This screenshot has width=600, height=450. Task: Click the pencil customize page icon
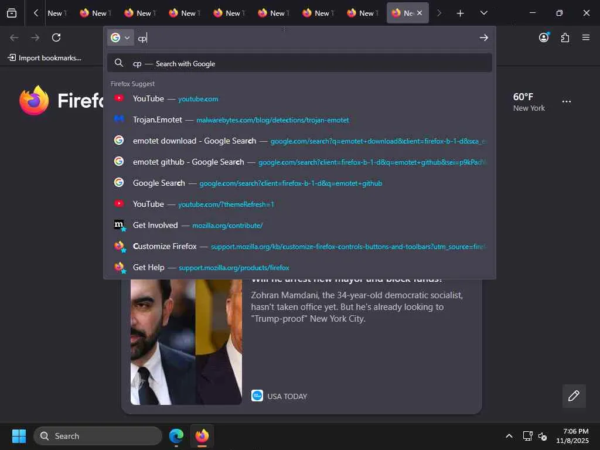click(574, 396)
